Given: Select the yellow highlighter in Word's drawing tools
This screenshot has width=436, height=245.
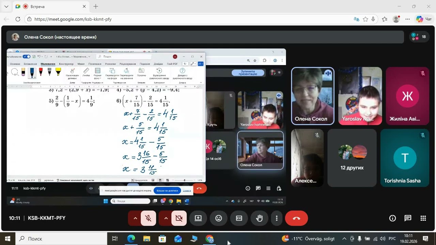Looking at the screenshot, I should pos(58,72).
